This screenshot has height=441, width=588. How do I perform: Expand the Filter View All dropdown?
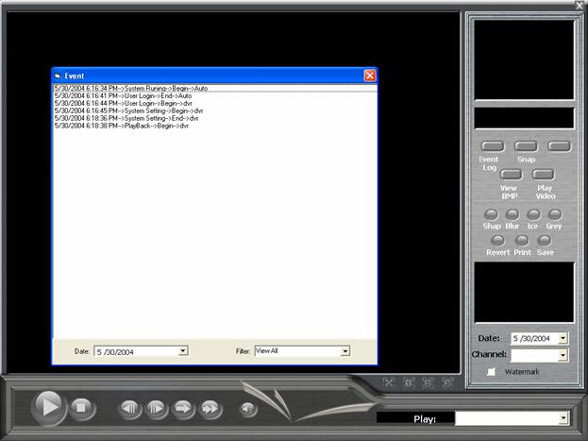(x=344, y=350)
